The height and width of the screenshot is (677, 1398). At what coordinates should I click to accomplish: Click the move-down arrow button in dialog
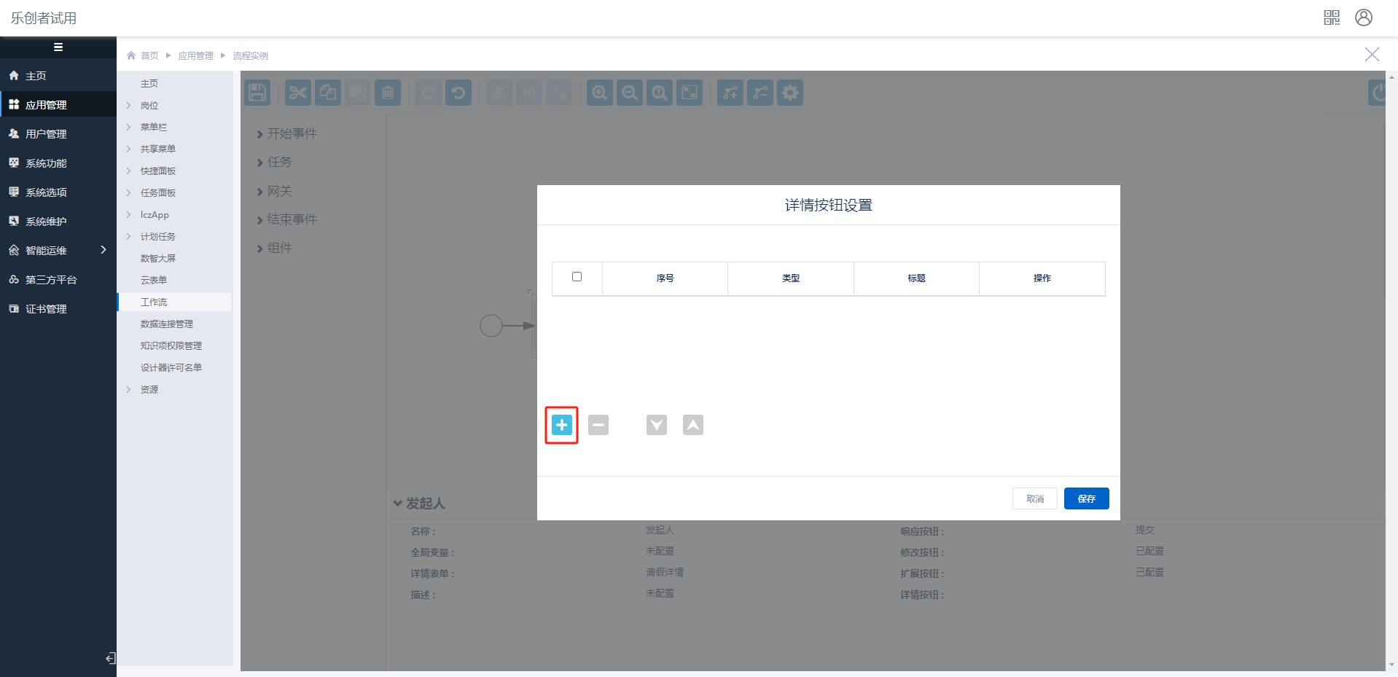point(657,425)
